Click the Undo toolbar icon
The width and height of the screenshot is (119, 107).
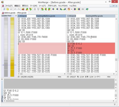pos(15,9)
